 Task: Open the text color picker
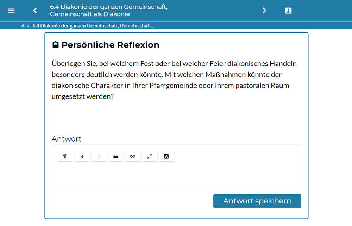(166, 156)
